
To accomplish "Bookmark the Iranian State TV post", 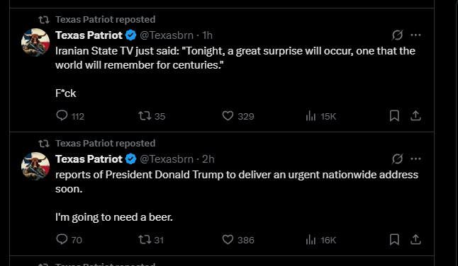I will [x=394, y=115].
